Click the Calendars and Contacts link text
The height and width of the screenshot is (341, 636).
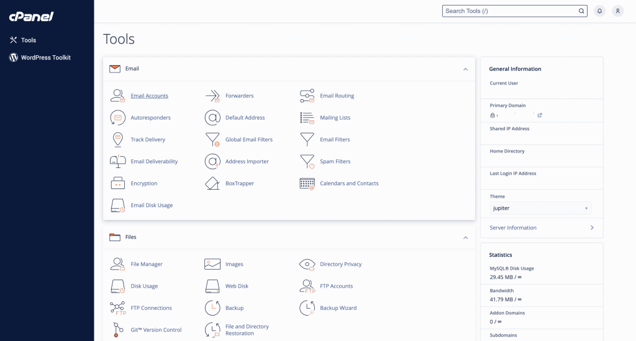click(349, 183)
